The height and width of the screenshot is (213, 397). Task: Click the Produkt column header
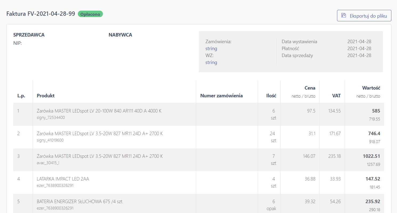coord(46,95)
